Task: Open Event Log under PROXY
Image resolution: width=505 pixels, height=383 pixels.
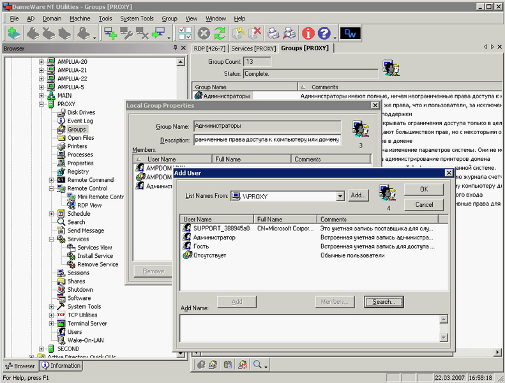Action: coord(80,121)
